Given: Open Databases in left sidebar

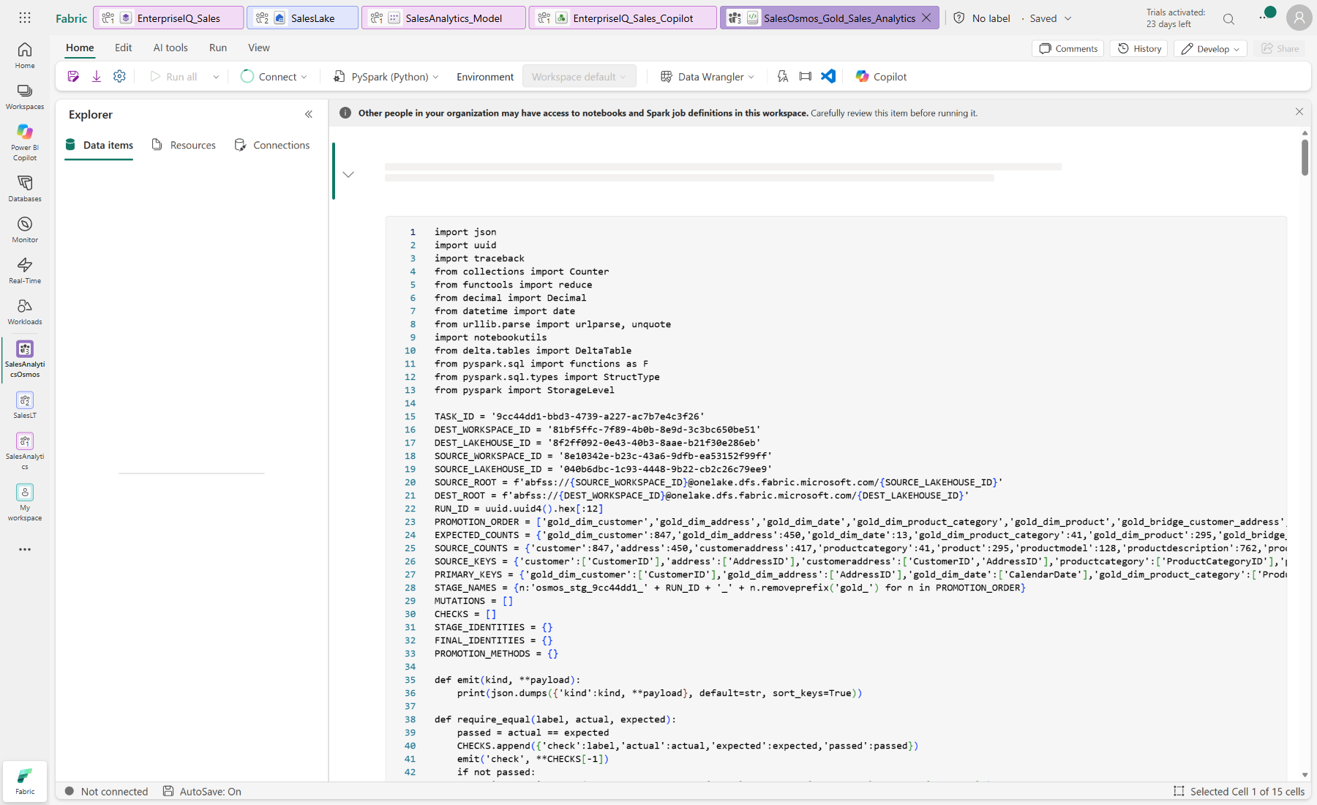Looking at the screenshot, I should click(25, 189).
